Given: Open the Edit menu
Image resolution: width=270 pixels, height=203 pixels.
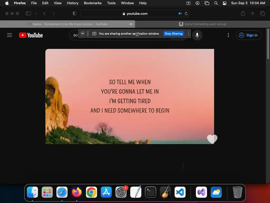Looking at the screenshot, I should coord(45,3).
